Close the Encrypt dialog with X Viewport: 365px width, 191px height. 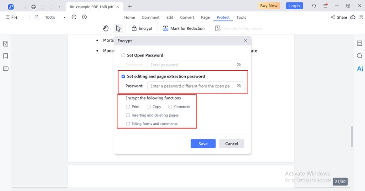[x=245, y=41]
